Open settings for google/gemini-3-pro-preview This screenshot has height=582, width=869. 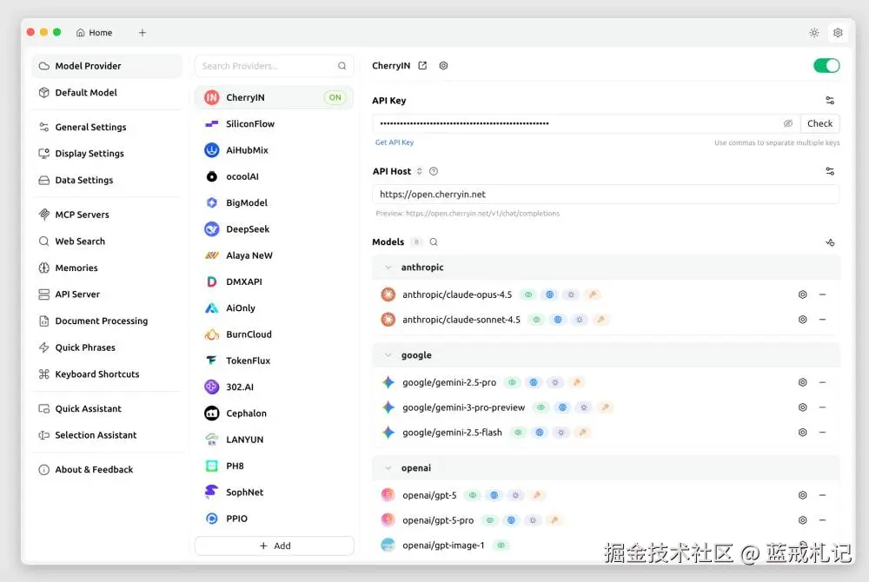click(802, 407)
